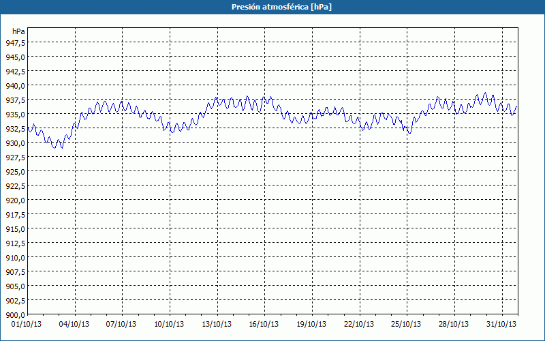Click the 917,5 y-axis value
The image size is (545, 341).
click(x=15, y=215)
